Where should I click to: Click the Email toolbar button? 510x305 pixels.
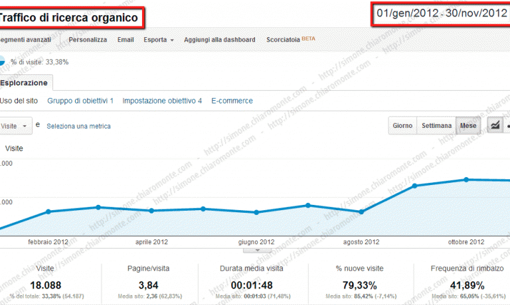pos(126,40)
